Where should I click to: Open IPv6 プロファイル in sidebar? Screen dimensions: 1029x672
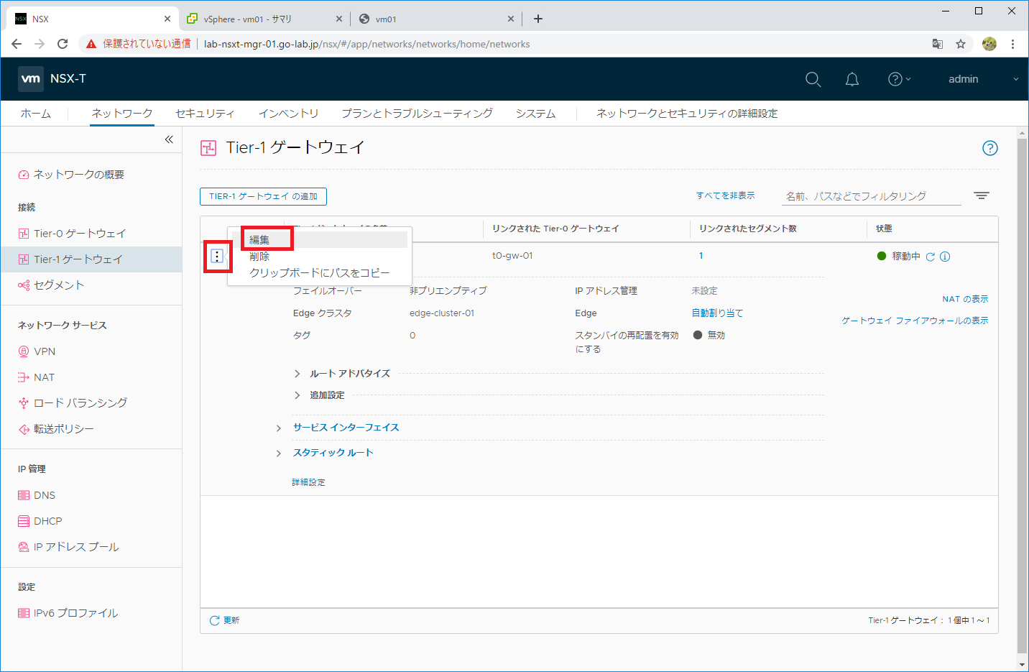(x=75, y=613)
